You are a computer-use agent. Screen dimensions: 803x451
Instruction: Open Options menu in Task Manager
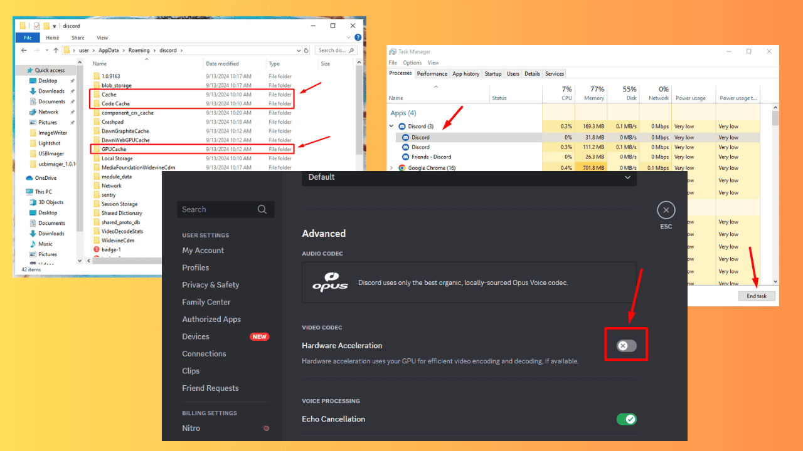coord(412,63)
